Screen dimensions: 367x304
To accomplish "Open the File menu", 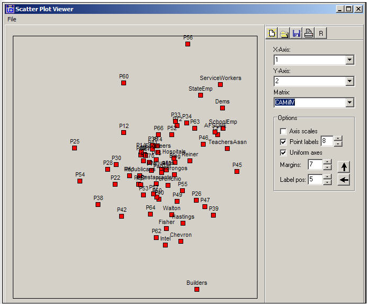I will (x=12, y=19).
